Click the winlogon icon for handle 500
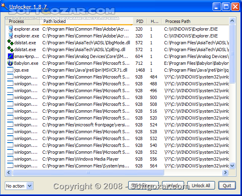This screenshot has width=242, height=196. click(x=10, y=97)
